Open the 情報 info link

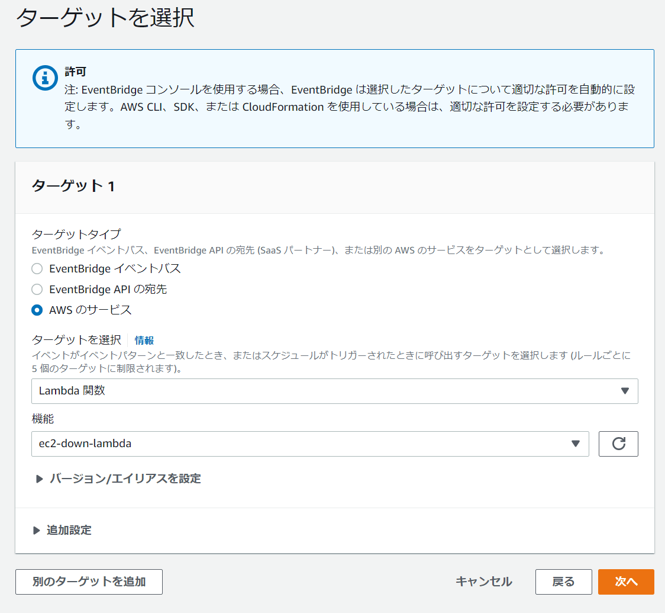(x=144, y=341)
